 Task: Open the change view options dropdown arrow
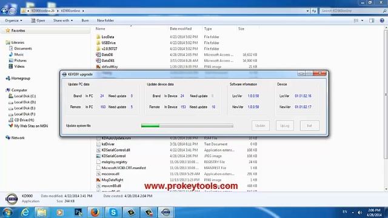pyautogui.click(x=363, y=21)
